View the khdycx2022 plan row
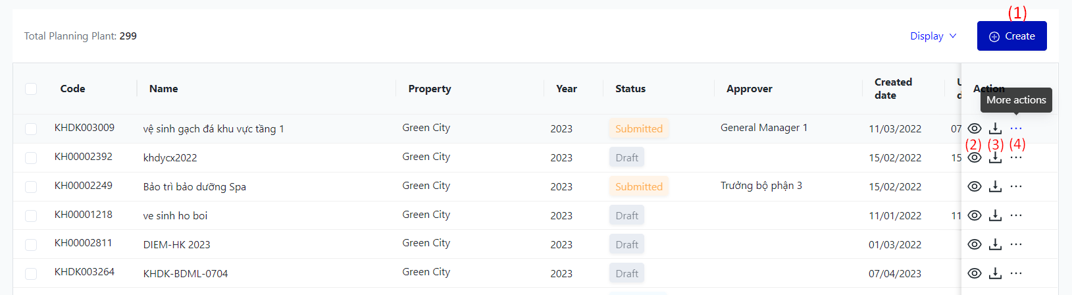The width and height of the screenshot is (1072, 295). coord(975,157)
